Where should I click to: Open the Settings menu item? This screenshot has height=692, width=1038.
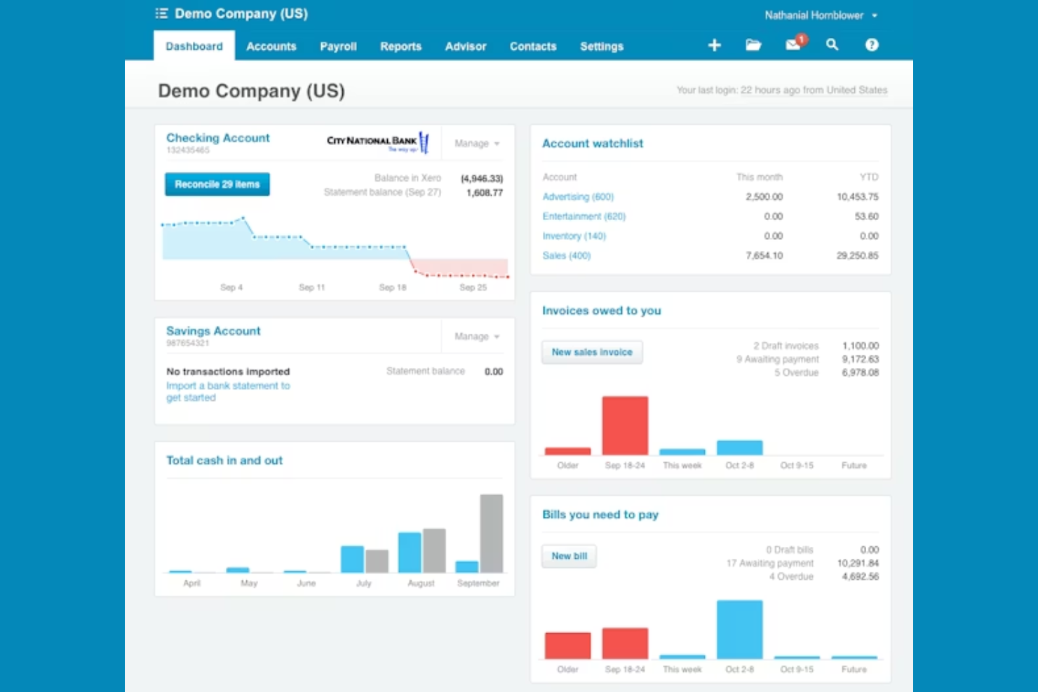(x=601, y=46)
